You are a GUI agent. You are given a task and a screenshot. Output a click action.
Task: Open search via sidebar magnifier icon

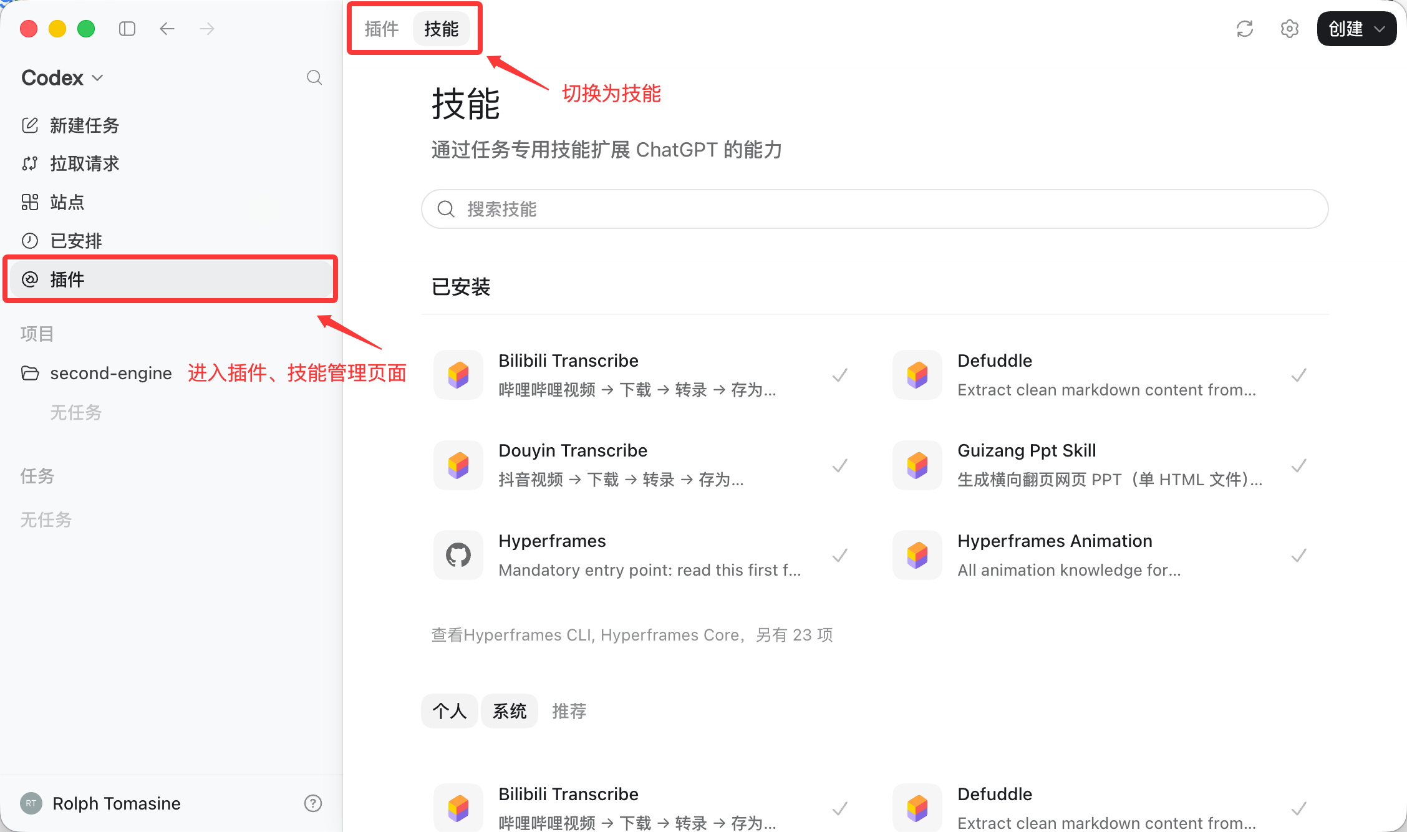tap(314, 77)
